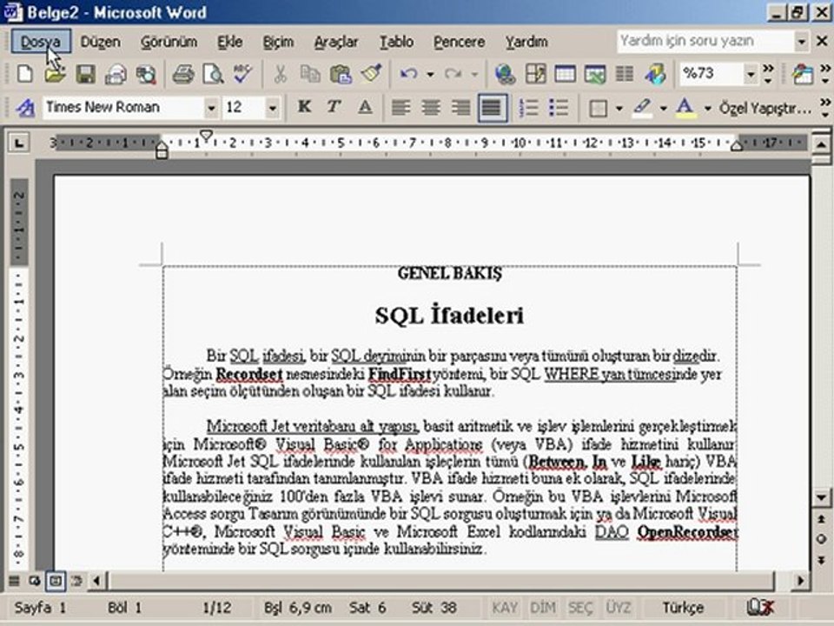Click the tab stop type selector (L)
834x626 pixels.
19,143
